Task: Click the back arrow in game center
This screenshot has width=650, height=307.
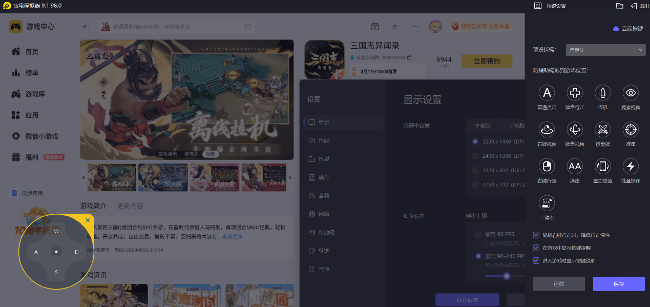Action: pos(86,27)
